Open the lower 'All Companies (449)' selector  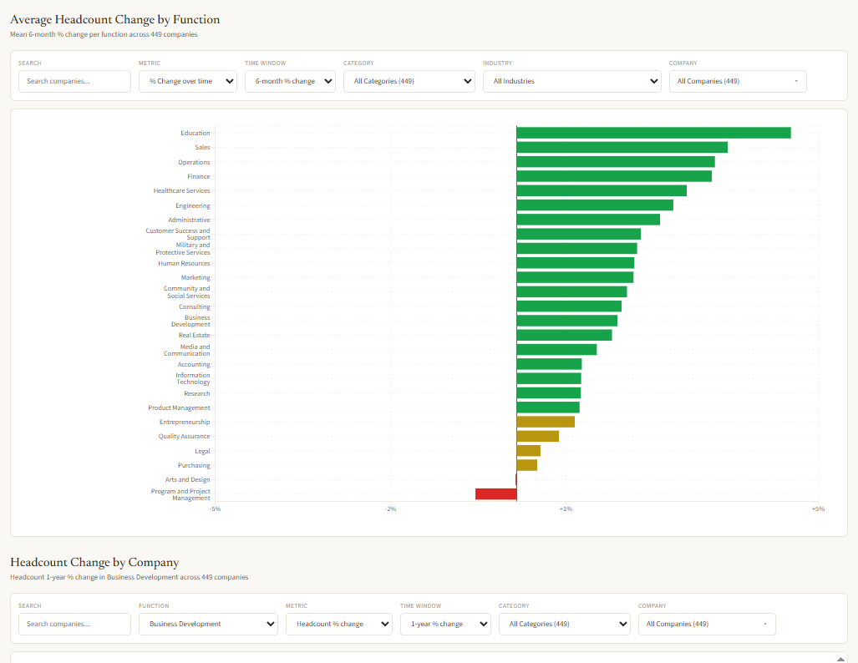(707, 624)
